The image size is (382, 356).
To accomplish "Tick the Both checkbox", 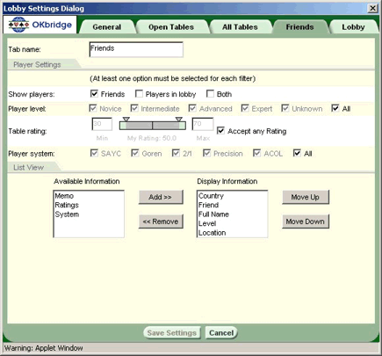I will (x=210, y=94).
